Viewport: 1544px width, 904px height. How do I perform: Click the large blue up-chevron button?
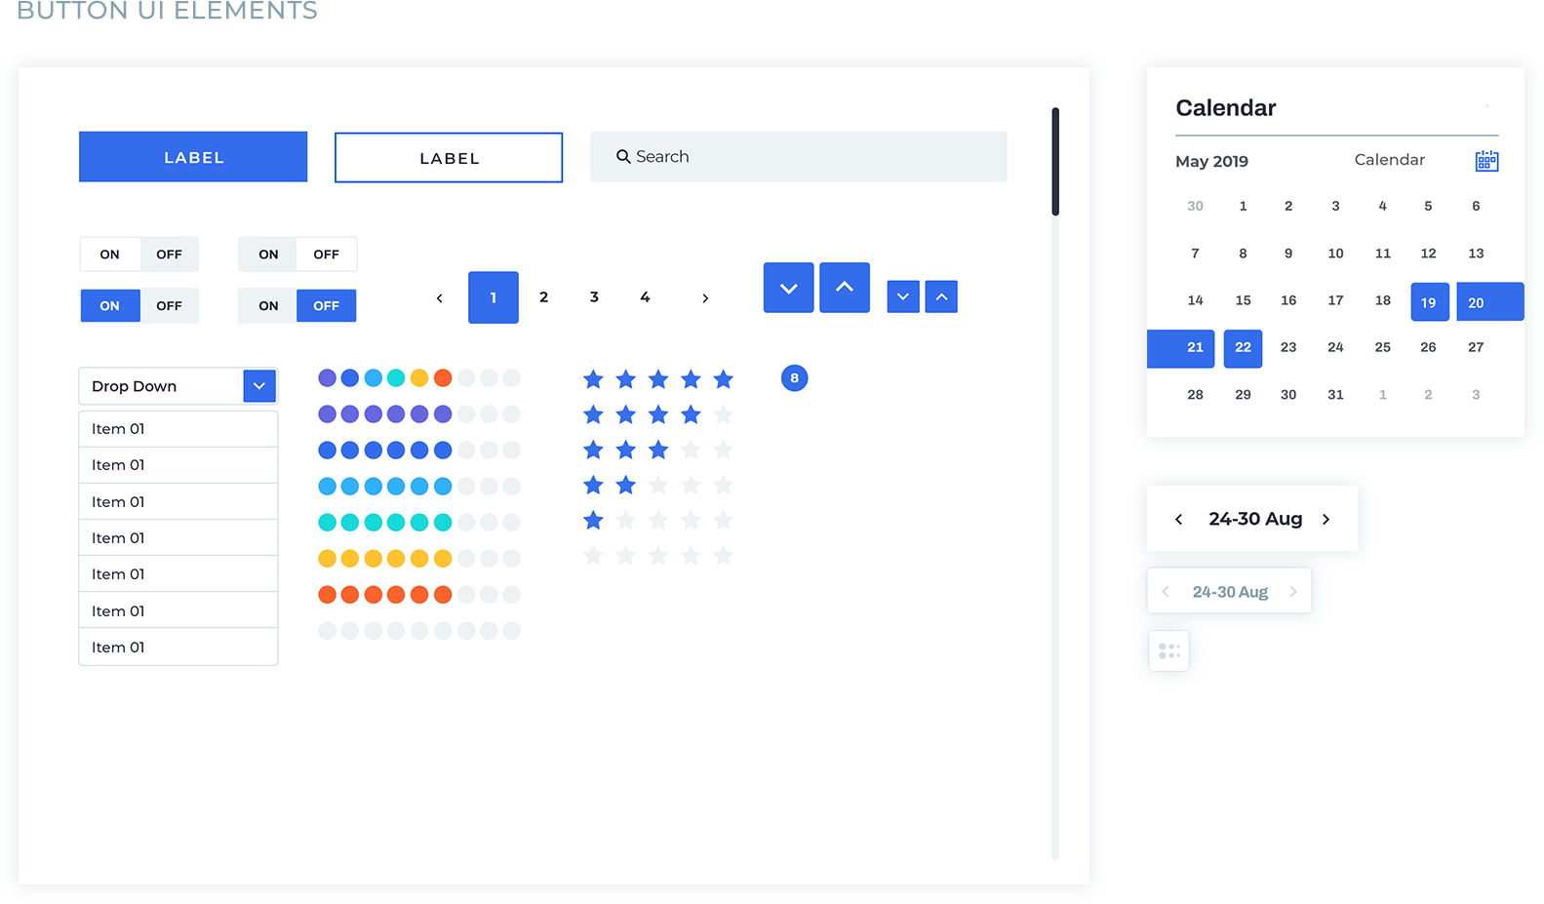844,288
